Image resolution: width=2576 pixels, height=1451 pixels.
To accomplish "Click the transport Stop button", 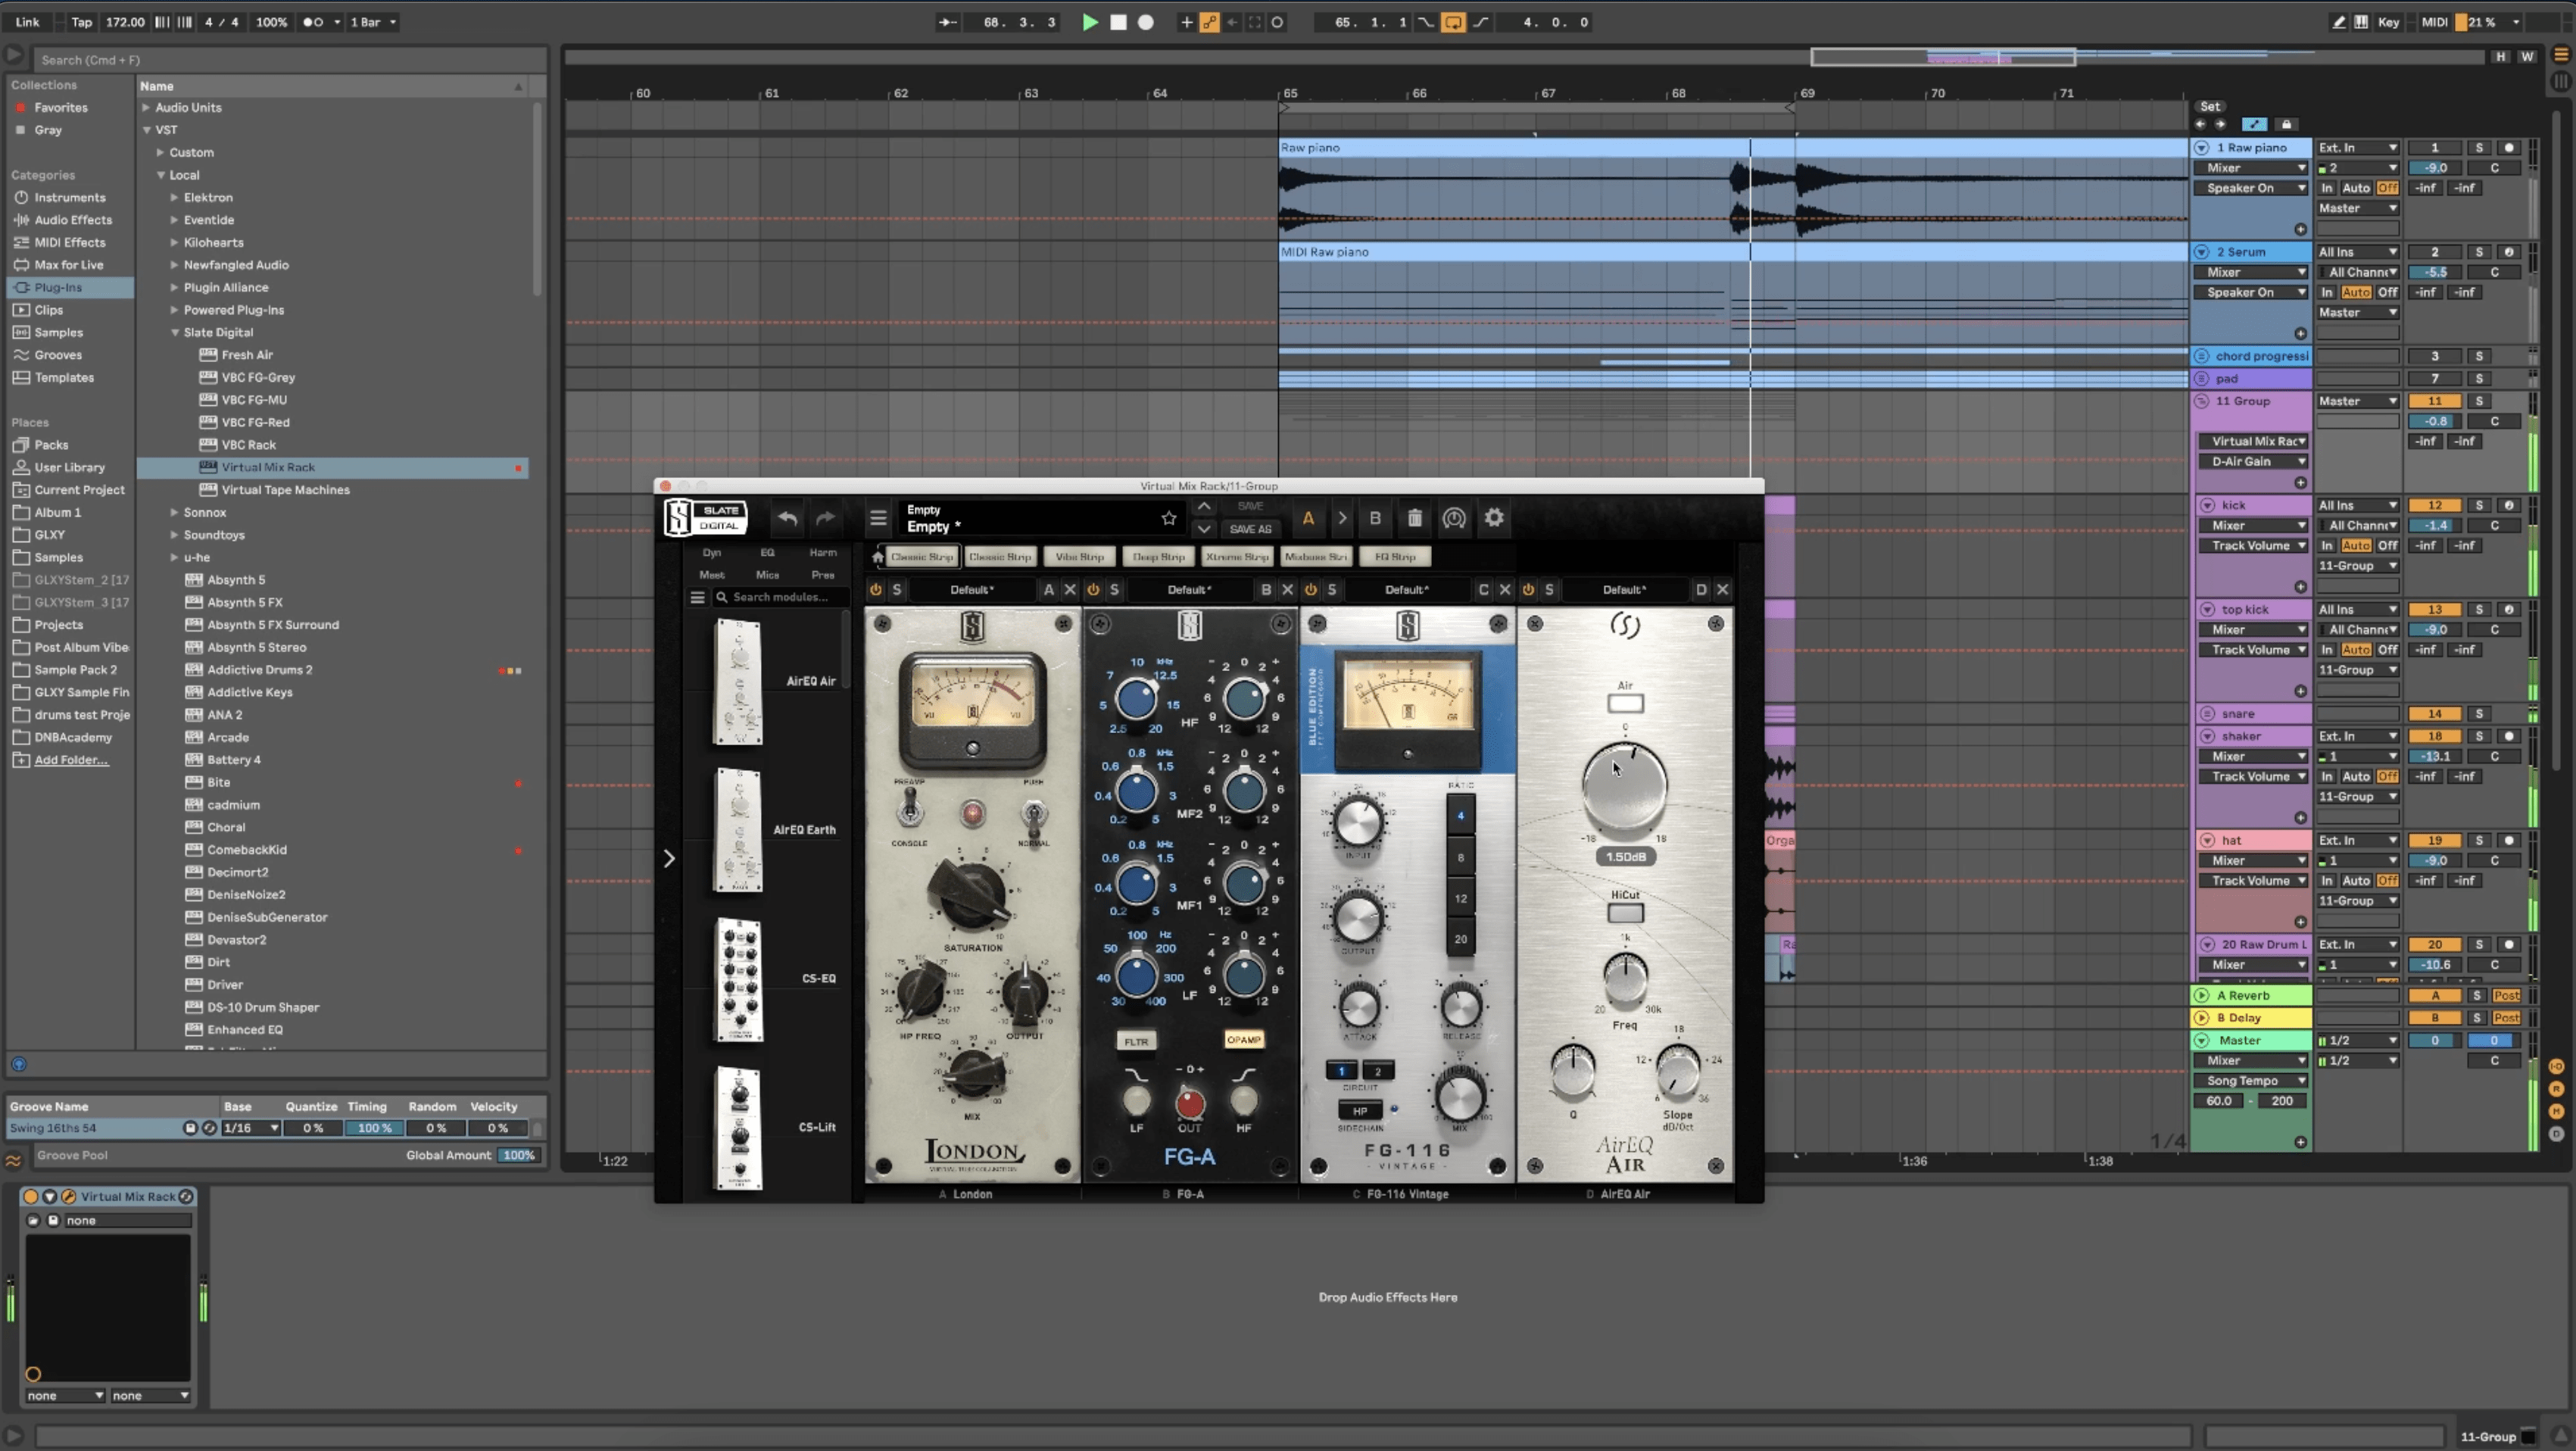I will click(x=1118, y=22).
